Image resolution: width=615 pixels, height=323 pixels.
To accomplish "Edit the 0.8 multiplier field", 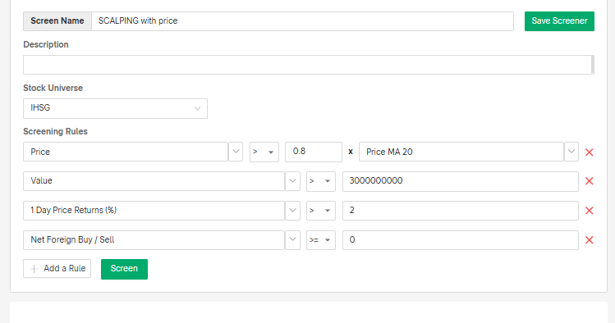I will (x=314, y=152).
